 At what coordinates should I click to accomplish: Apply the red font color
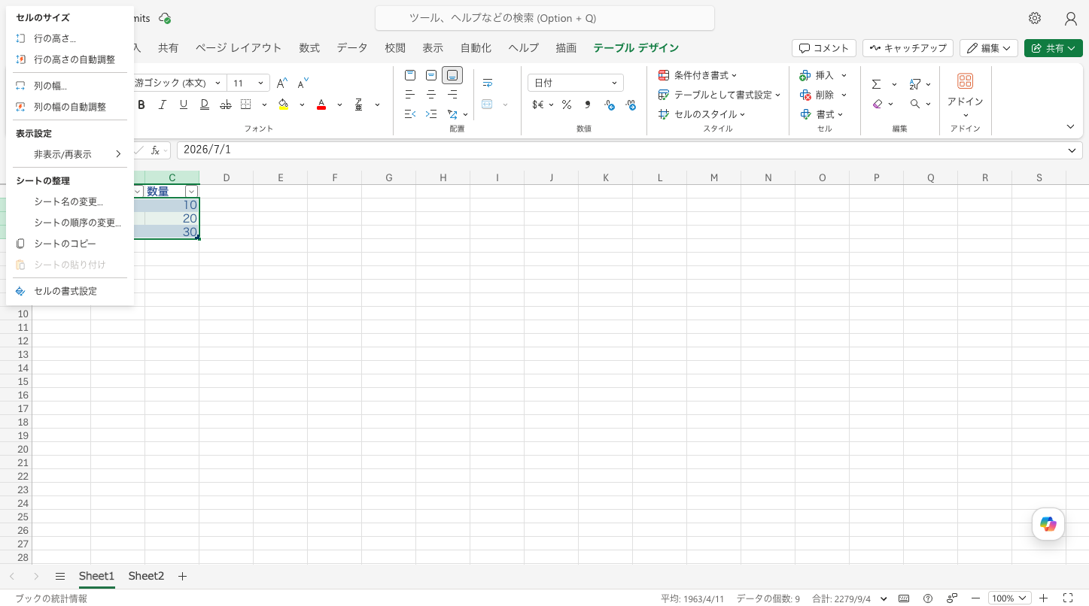coord(321,105)
